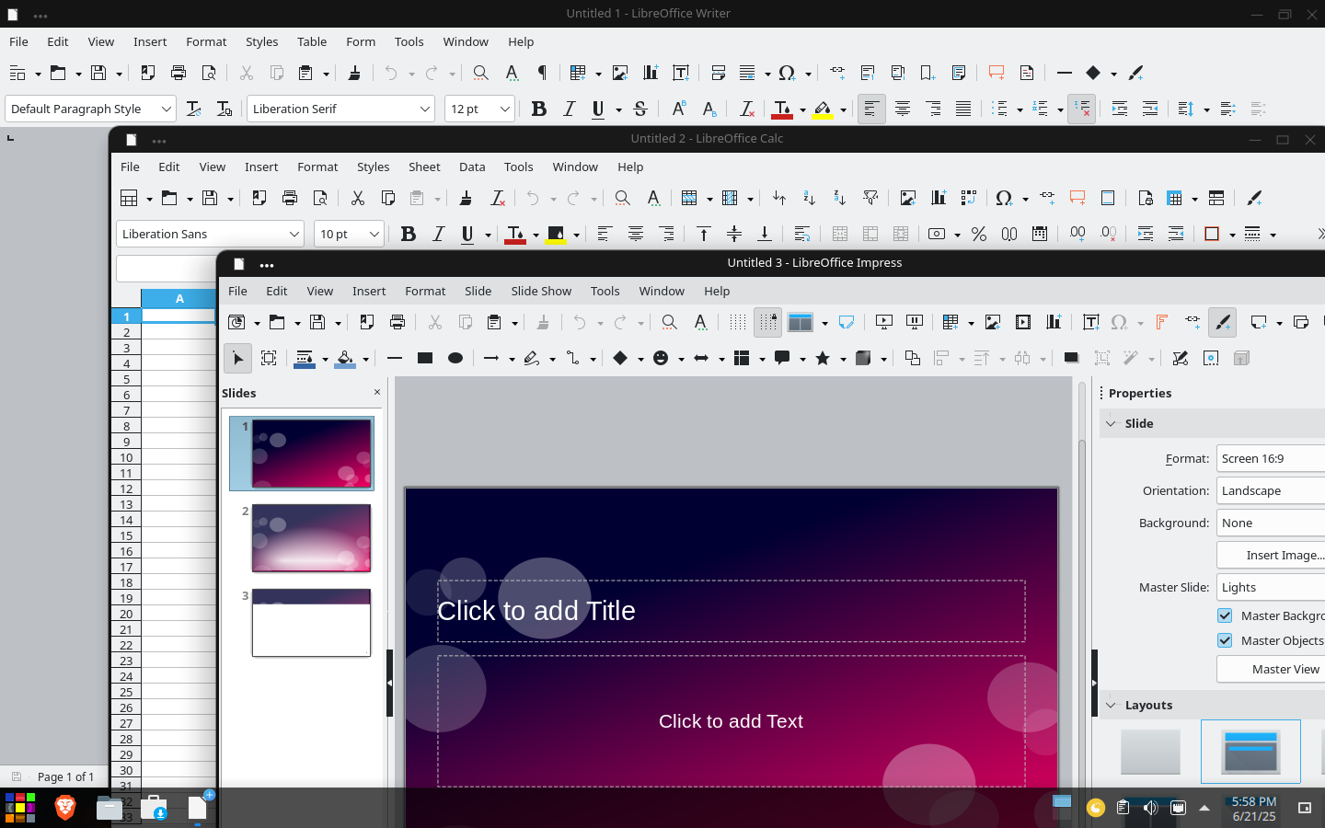Open the Screen 16:9 Format dropdown
This screenshot has width=1325, height=828.
(x=1271, y=458)
